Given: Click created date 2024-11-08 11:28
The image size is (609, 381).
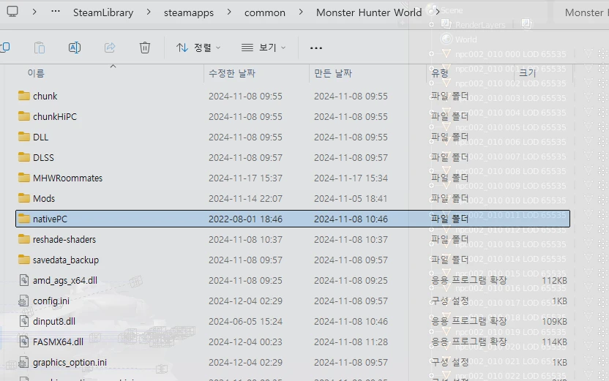Looking at the screenshot, I should tap(351, 342).
